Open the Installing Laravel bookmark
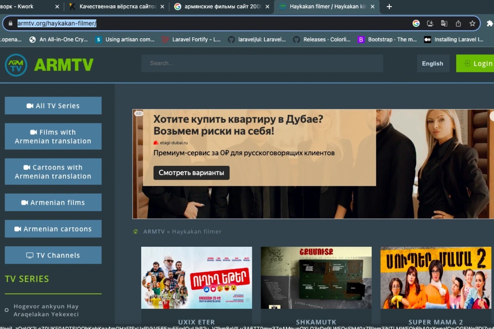 pos(454,39)
